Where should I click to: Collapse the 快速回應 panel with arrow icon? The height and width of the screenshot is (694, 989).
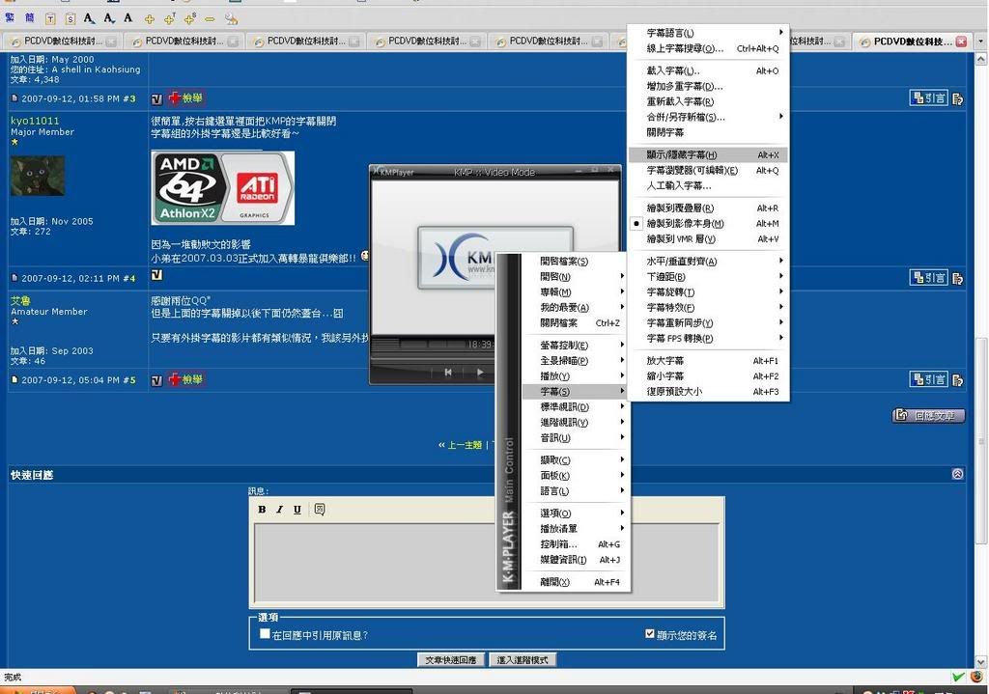coord(957,474)
